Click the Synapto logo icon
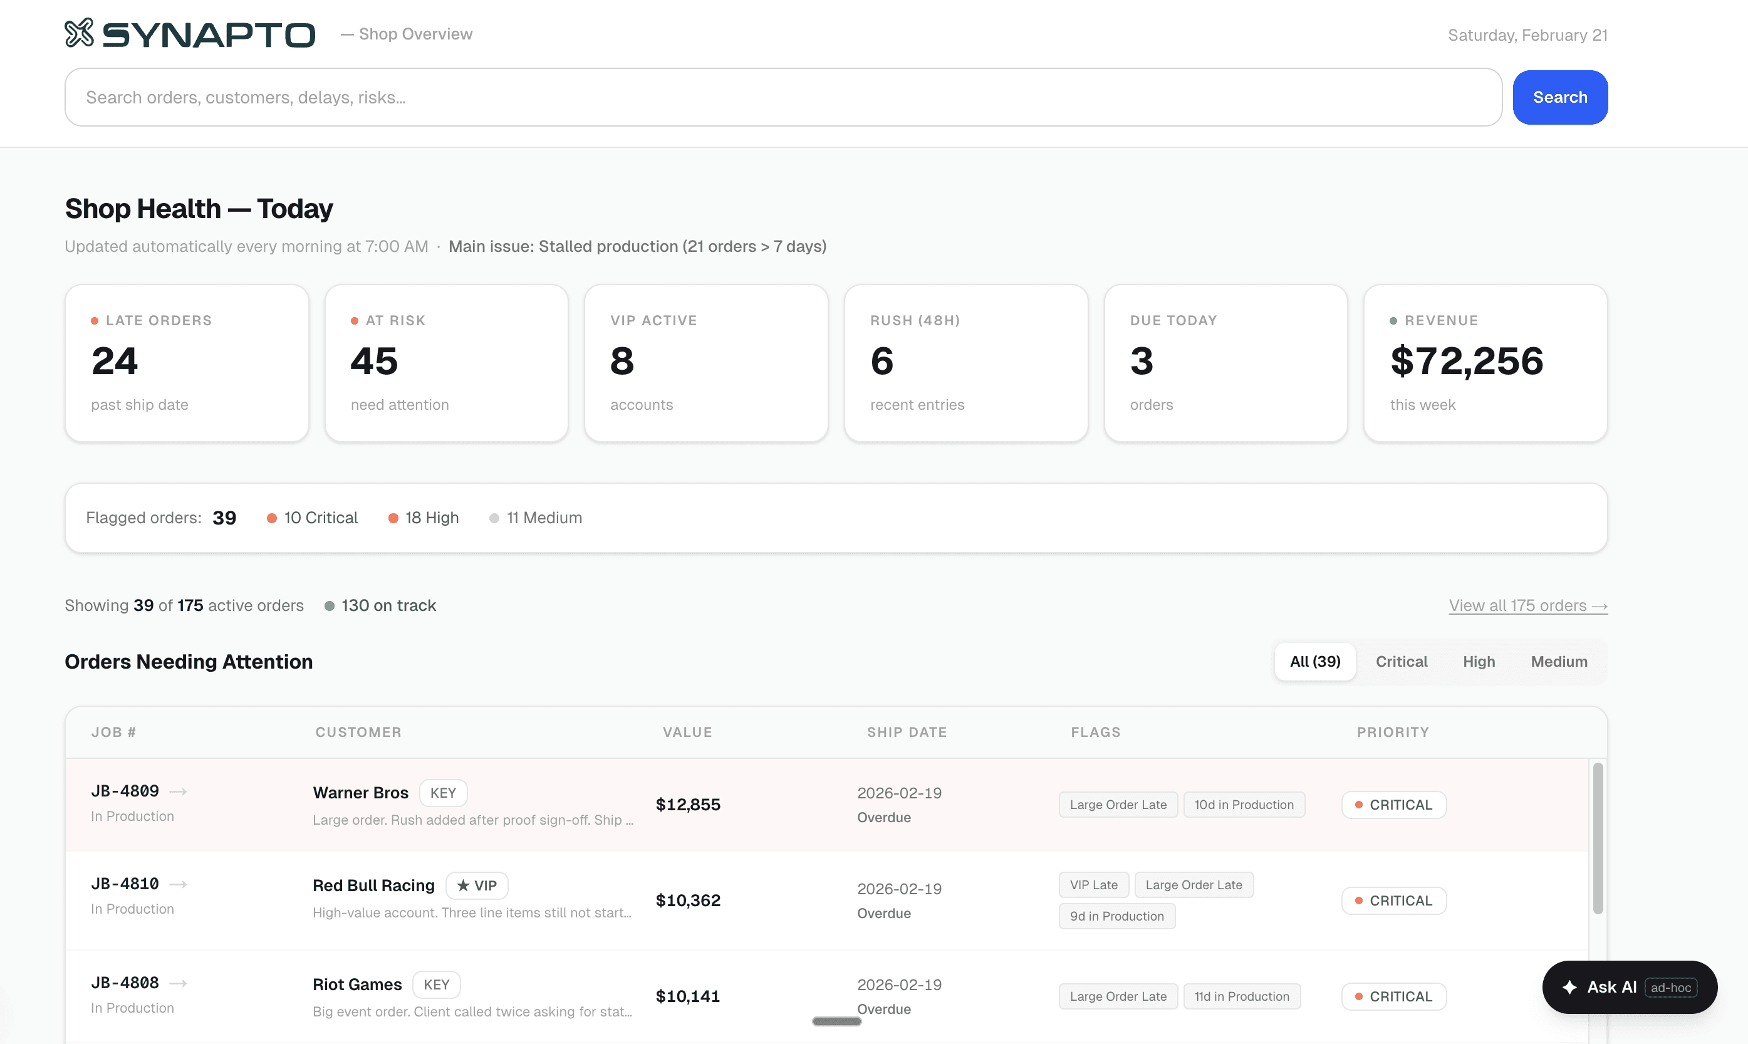 79,33
